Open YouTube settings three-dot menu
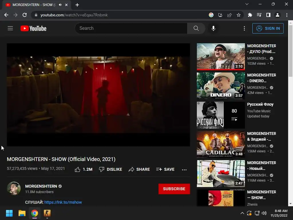 pyautogui.click(x=244, y=28)
